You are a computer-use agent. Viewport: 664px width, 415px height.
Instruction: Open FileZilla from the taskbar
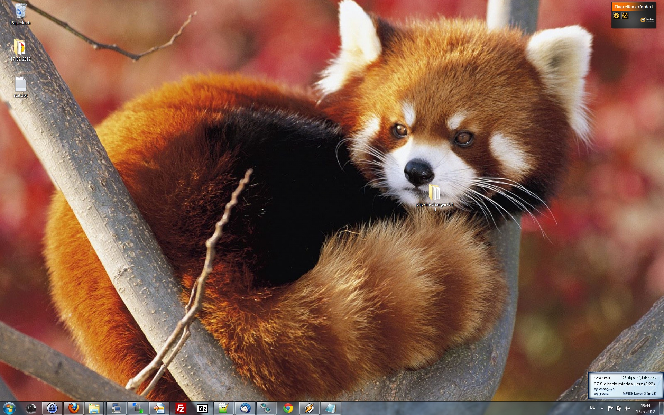(181, 408)
